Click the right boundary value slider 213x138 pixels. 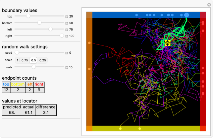tap(39, 35)
